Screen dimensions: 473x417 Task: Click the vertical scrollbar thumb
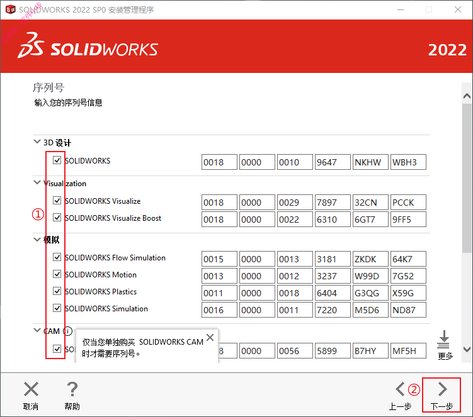click(467, 179)
